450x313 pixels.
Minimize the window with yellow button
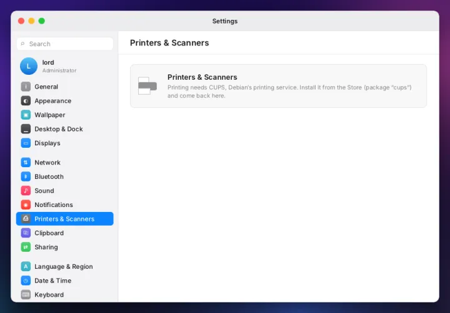31,21
